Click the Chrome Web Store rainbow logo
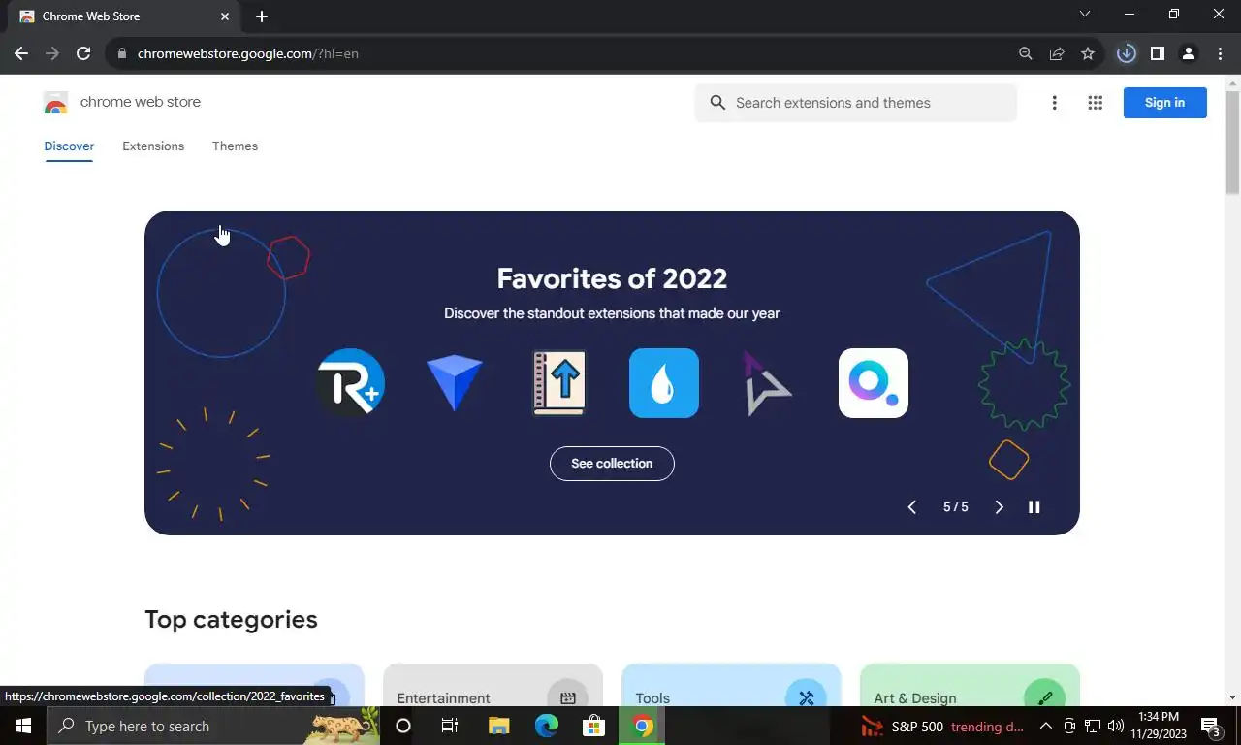1241x745 pixels. 55,103
